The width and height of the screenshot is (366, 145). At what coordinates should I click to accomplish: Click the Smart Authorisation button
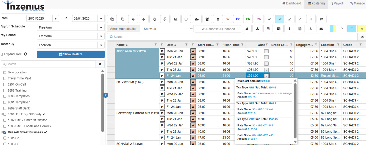click(x=124, y=29)
